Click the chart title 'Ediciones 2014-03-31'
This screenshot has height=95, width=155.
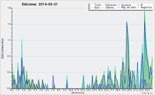pyautogui.click(x=40, y=4)
